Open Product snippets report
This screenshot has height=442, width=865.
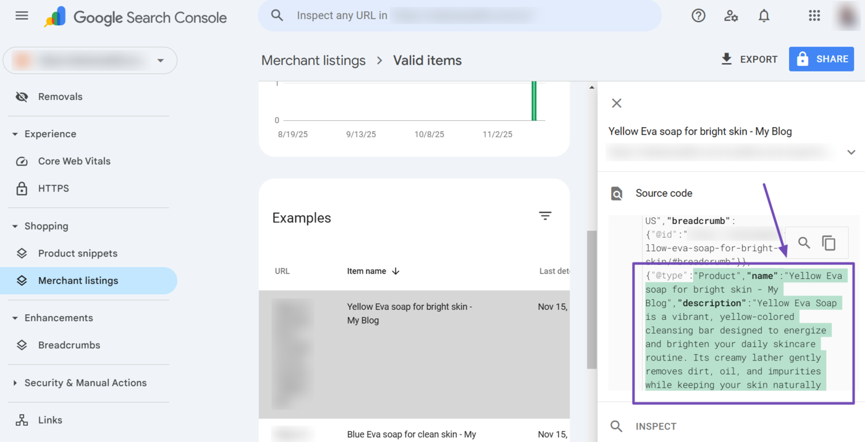coord(78,253)
